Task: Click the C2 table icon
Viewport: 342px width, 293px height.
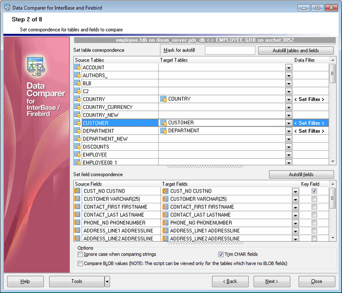Action: [77, 91]
